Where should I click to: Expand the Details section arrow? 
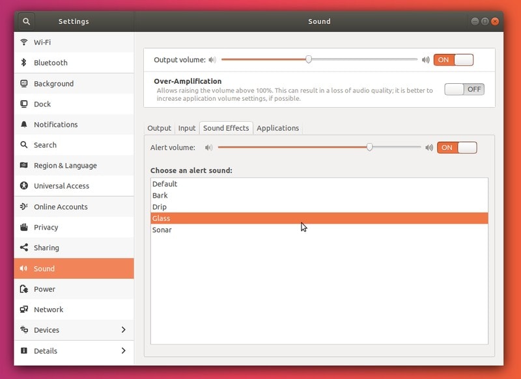point(123,351)
